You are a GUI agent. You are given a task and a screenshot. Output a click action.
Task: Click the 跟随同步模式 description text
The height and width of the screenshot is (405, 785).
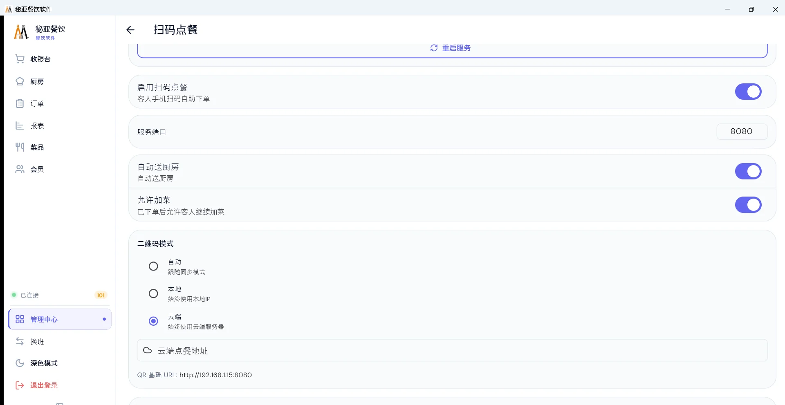pyautogui.click(x=186, y=272)
